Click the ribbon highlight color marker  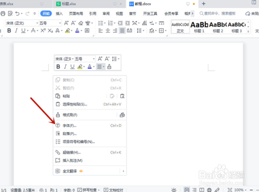point(67,31)
